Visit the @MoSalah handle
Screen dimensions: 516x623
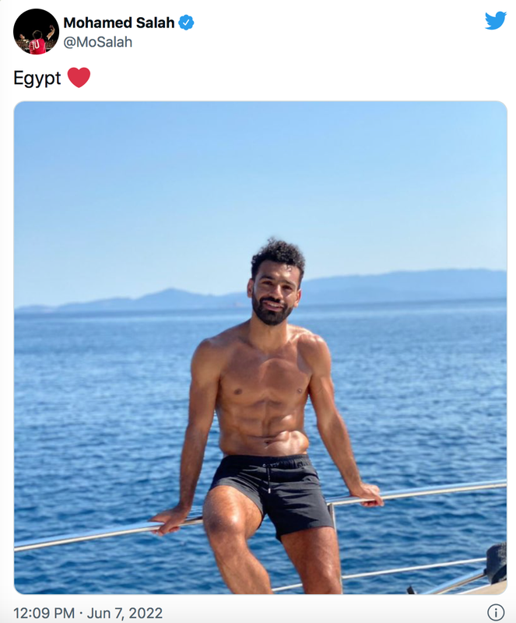point(98,42)
